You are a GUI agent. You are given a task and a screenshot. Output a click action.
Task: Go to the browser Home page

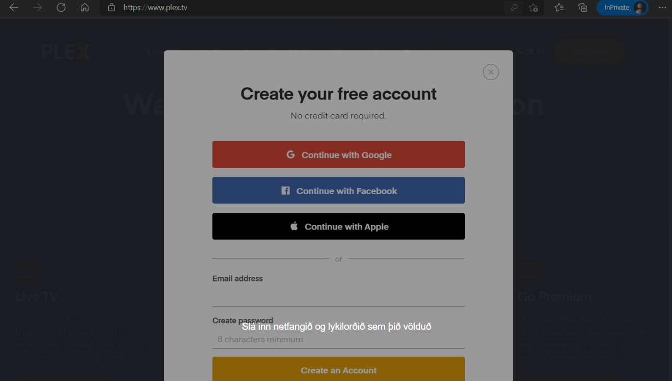84,8
